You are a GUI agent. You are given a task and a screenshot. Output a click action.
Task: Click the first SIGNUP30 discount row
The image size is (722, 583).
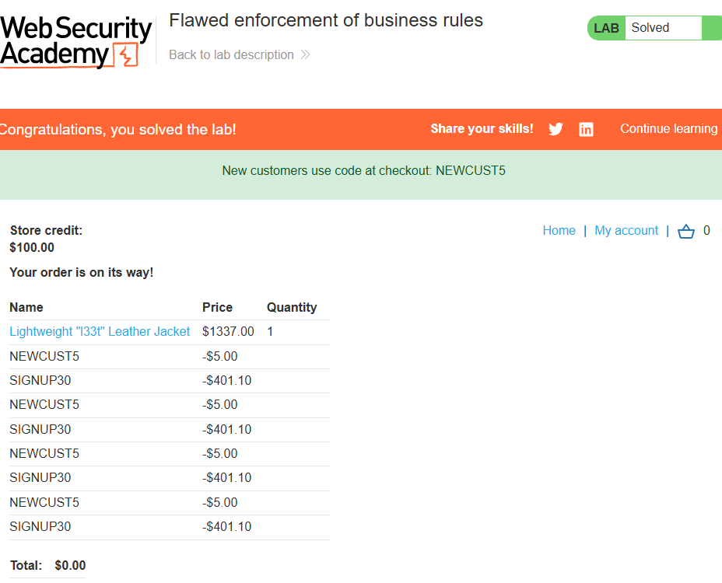[170, 381]
